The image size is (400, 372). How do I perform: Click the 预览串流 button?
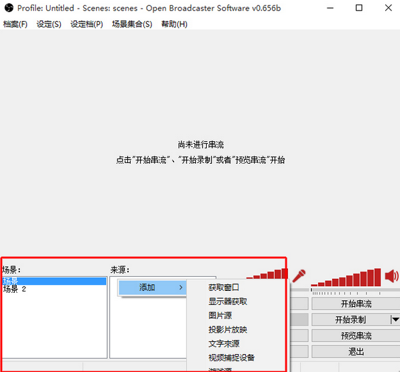356,336
